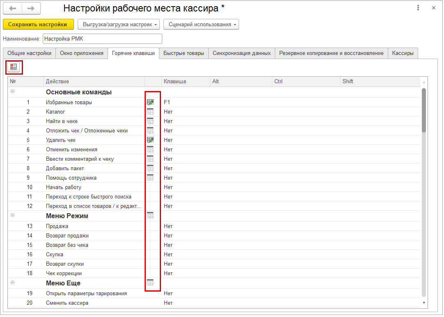Select the Чек коррекции row
The width and height of the screenshot is (444, 317).
point(214,273)
